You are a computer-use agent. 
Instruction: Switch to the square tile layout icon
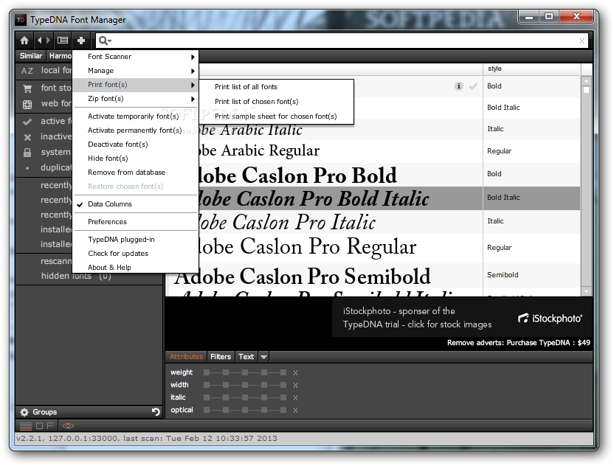pos(40,425)
